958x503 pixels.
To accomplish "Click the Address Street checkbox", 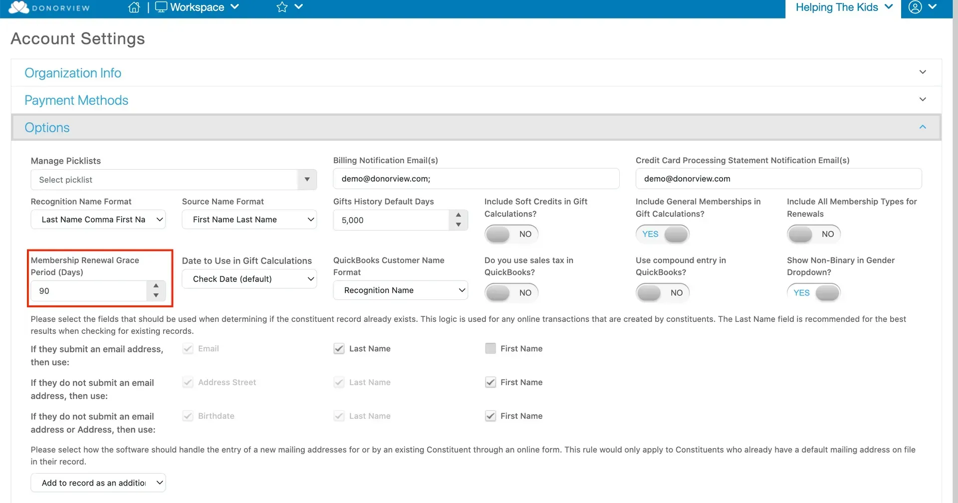I will 188,382.
